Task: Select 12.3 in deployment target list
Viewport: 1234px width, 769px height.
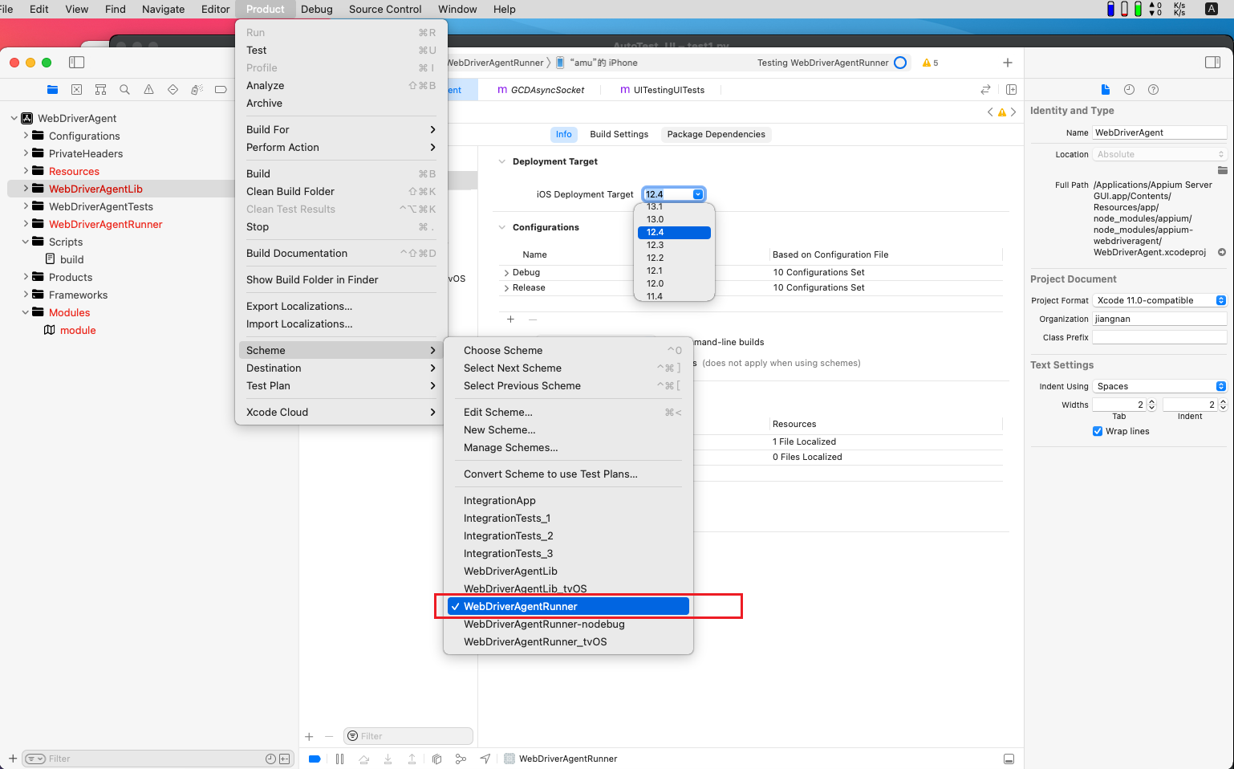Action: (x=674, y=245)
